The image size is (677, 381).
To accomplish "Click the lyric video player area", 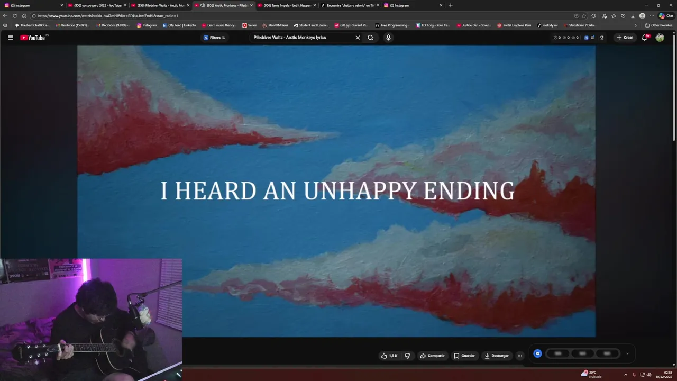I will 336,191.
